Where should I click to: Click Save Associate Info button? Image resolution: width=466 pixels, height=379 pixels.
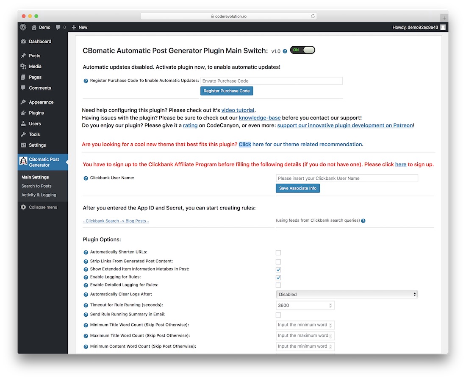pos(297,188)
